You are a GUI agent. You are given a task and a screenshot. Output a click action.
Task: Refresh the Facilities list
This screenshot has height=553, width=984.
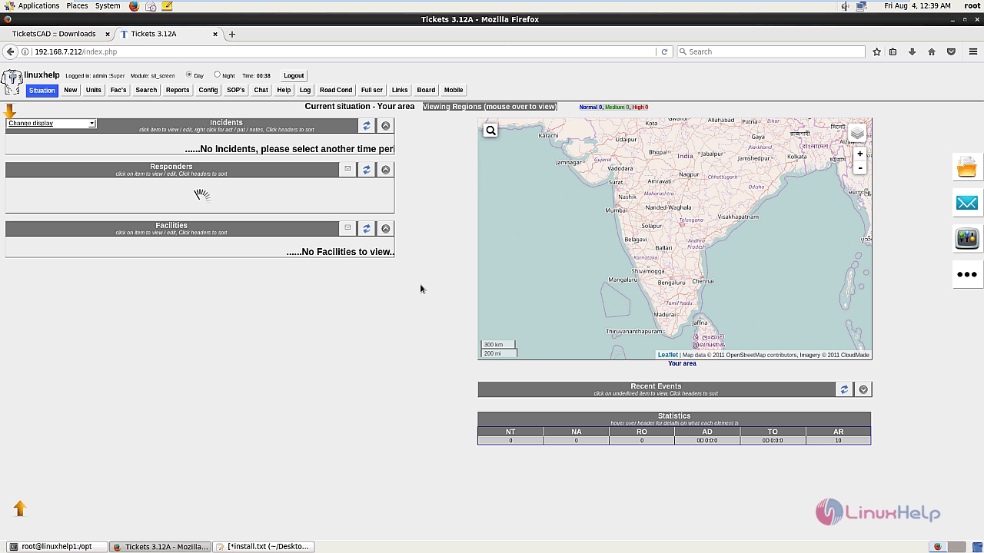coord(367,228)
